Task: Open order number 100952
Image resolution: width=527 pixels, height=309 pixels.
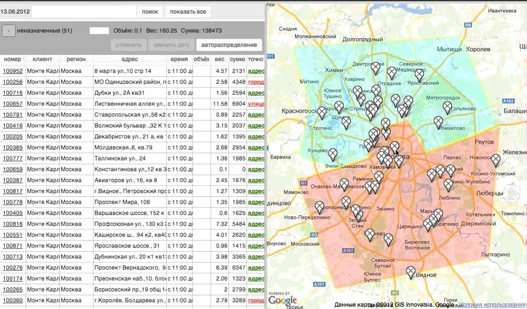Action: pos(13,71)
